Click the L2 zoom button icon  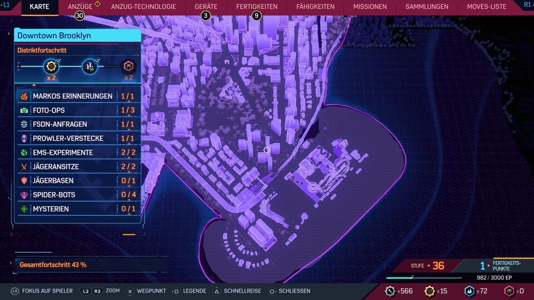(86, 291)
